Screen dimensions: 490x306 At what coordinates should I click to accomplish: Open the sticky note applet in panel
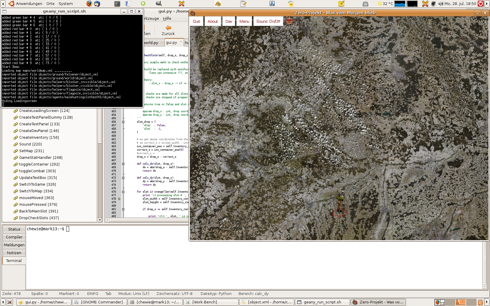[x=341, y=3]
